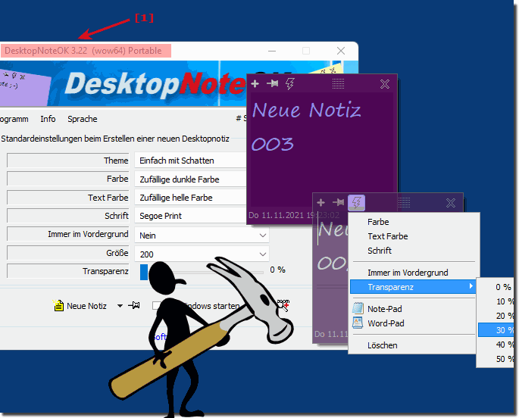Click the plus icon on the lower note

(320, 202)
